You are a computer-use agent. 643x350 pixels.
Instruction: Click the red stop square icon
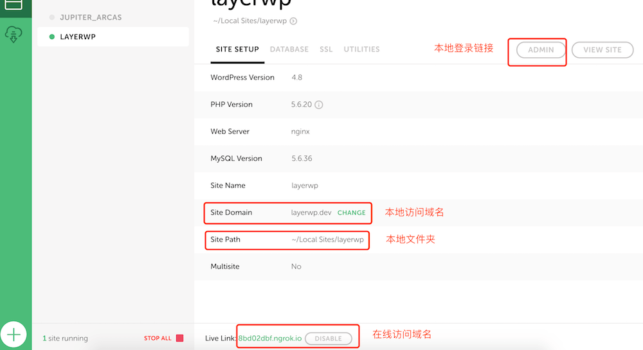coord(179,338)
